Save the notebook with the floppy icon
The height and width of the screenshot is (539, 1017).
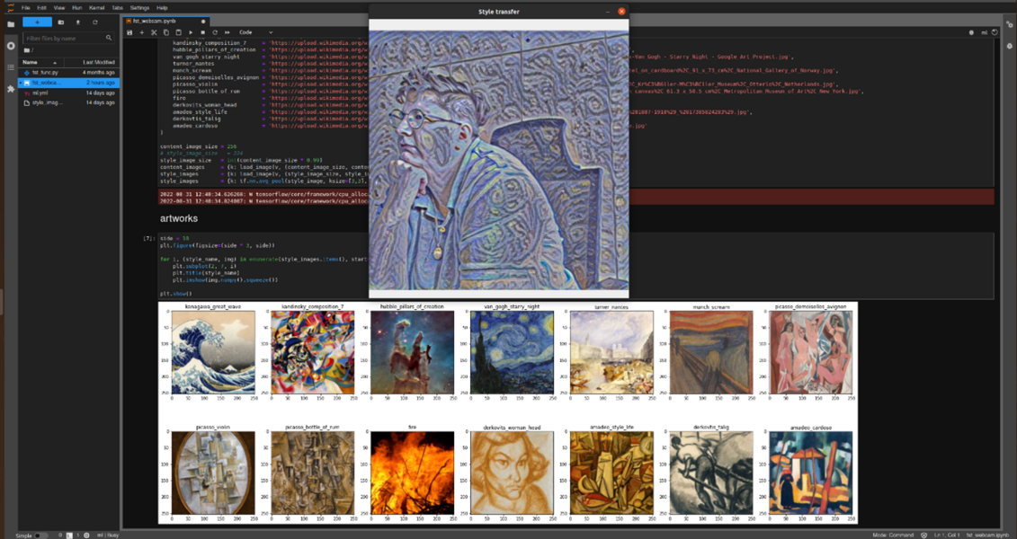coord(129,32)
